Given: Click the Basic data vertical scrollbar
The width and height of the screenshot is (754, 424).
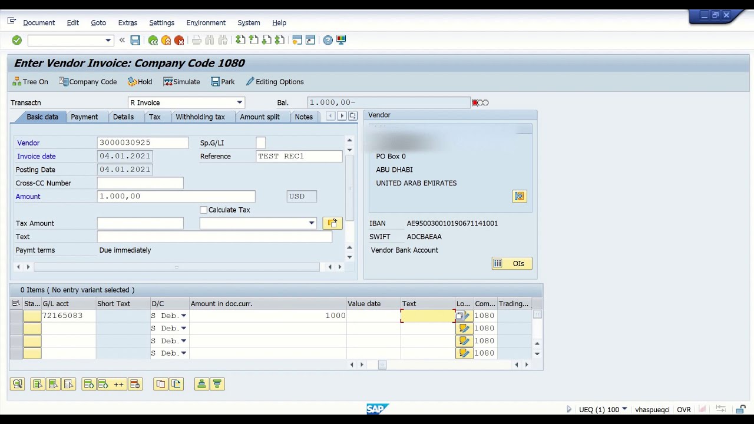Looking at the screenshot, I should tap(349, 188).
